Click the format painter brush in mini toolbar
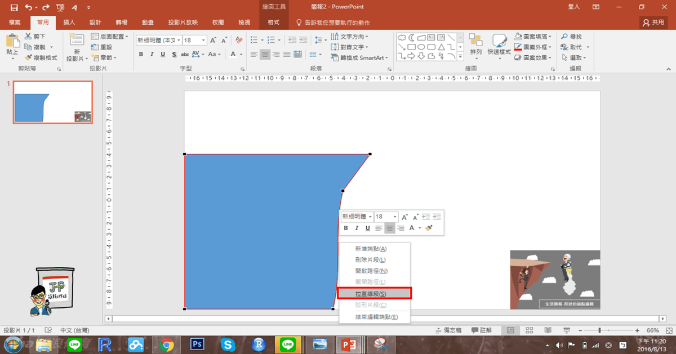Viewport: 676px width, 354px height. (x=429, y=228)
